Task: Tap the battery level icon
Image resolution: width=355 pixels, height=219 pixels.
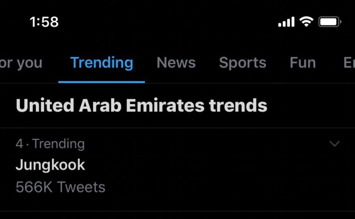Action: tap(330, 22)
